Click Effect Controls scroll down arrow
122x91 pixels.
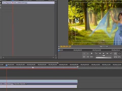(x=56, y=55)
